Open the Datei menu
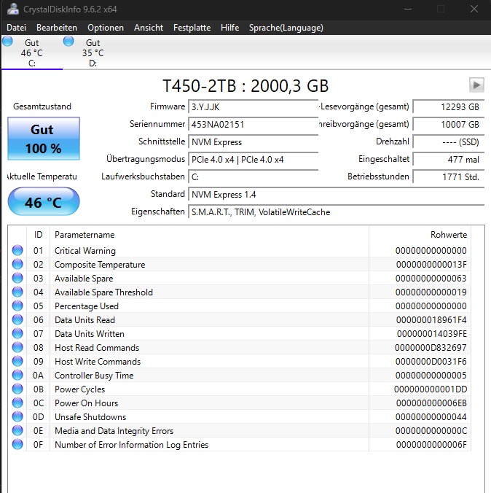 pyautogui.click(x=16, y=28)
